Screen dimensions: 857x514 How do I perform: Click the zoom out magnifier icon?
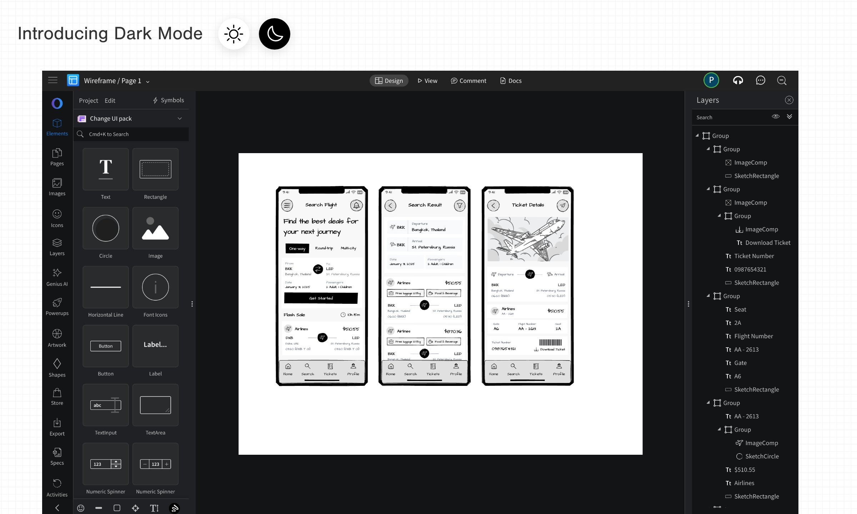[782, 81]
